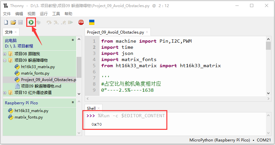Expand the 项目08 跟随我 folder

[5, 54]
